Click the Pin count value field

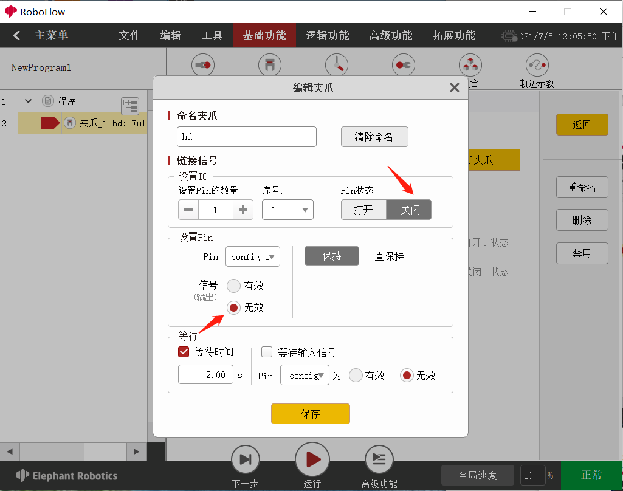point(215,210)
